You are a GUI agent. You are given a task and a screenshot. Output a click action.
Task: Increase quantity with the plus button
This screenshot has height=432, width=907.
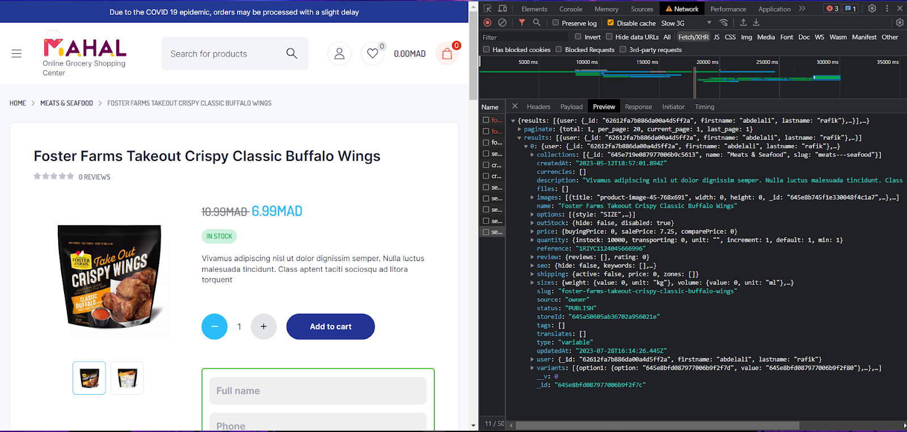pos(264,327)
